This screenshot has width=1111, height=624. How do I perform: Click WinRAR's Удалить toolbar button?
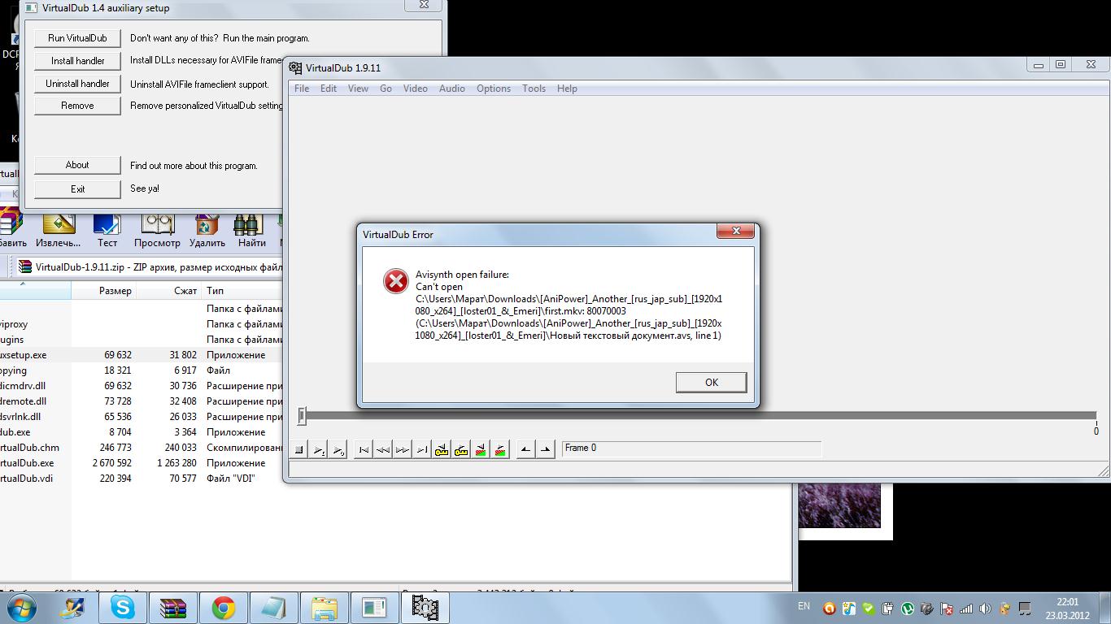[x=207, y=230]
